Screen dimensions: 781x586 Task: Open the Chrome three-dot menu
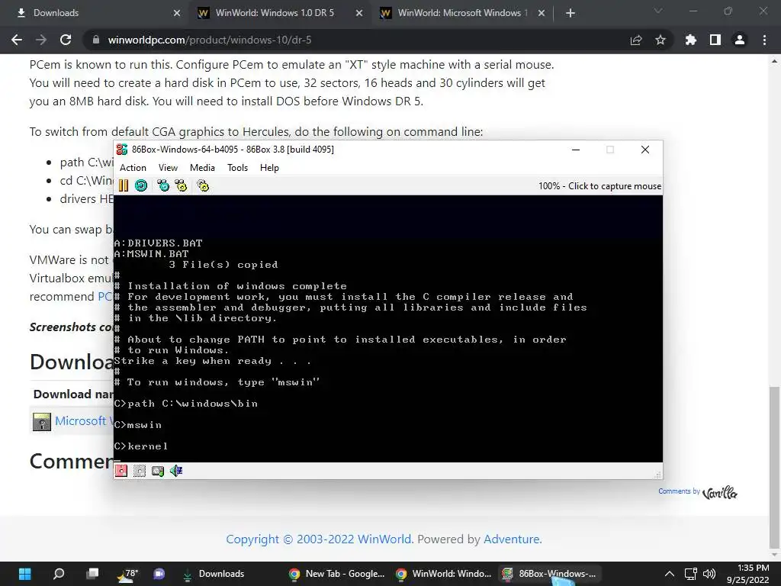coord(764,40)
